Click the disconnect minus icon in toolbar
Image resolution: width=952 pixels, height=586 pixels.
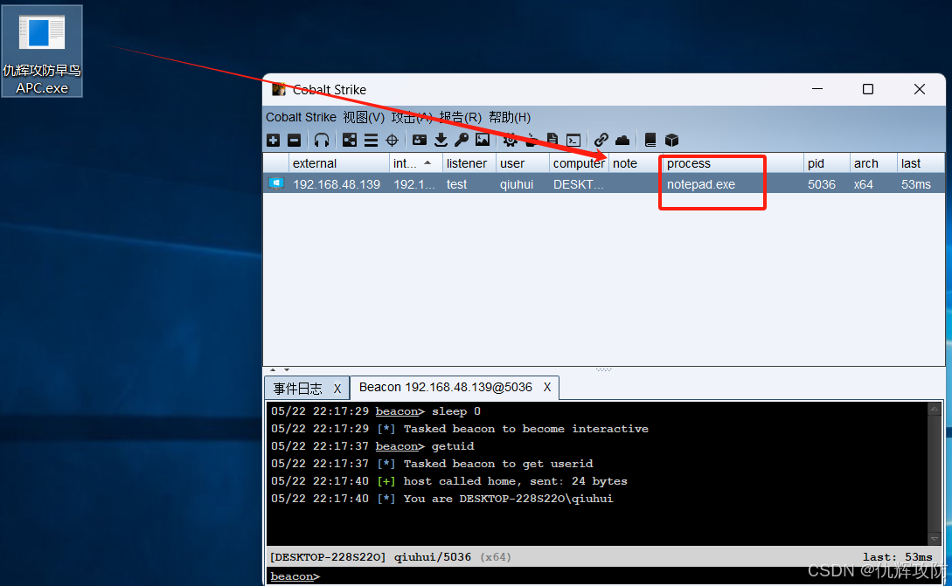[294, 140]
